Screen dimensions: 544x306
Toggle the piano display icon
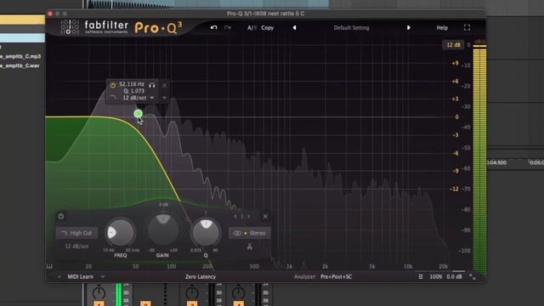pyautogui.click(x=49, y=266)
